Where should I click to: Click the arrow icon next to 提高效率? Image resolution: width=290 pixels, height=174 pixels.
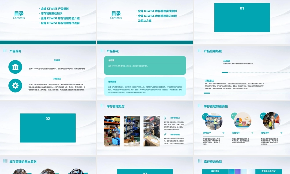point(281,133)
